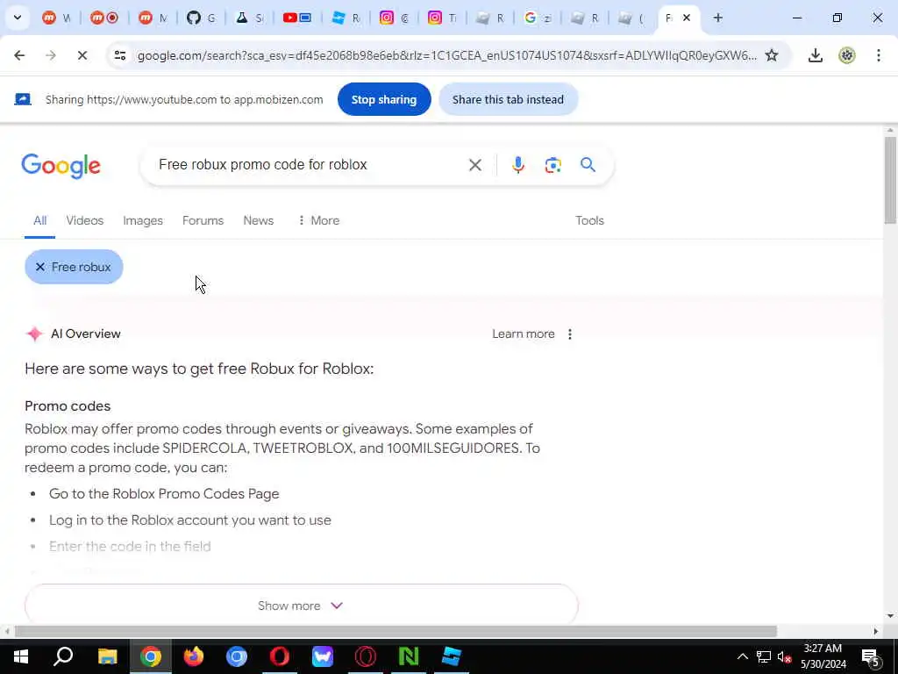Open Chrome three-dot menu
The width and height of the screenshot is (898, 674).
coord(879,55)
